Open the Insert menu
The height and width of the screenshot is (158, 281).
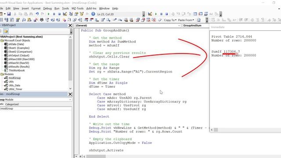coord(25,8)
